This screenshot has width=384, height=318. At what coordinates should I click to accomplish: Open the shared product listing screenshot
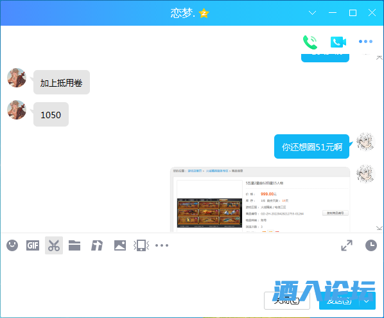[x=260, y=199]
